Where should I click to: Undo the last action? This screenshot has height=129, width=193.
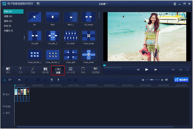pyautogui.click(x=19, y=80)
